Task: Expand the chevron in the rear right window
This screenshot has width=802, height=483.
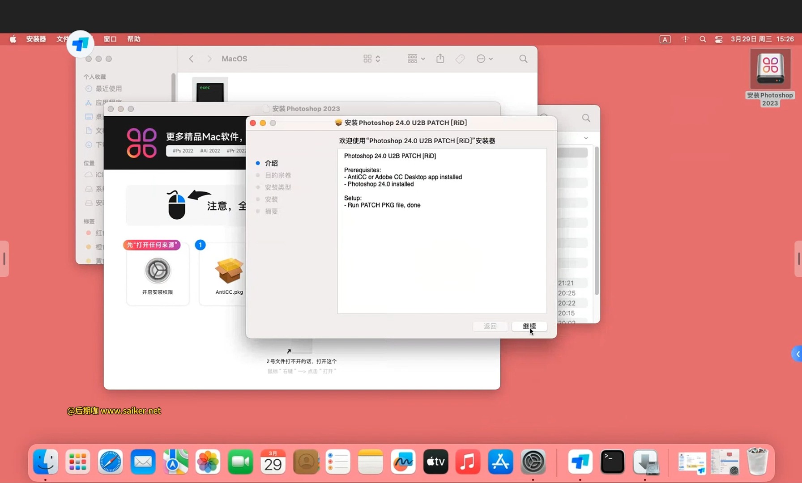Action: point(586,138)
